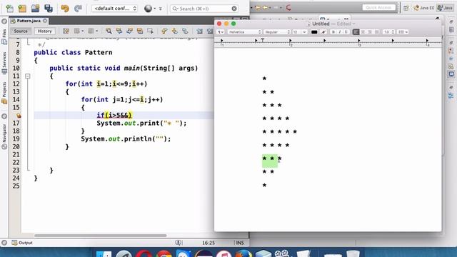Open the Output panel
The height and width of the screenshot is (257, 457).
point(22,243)
